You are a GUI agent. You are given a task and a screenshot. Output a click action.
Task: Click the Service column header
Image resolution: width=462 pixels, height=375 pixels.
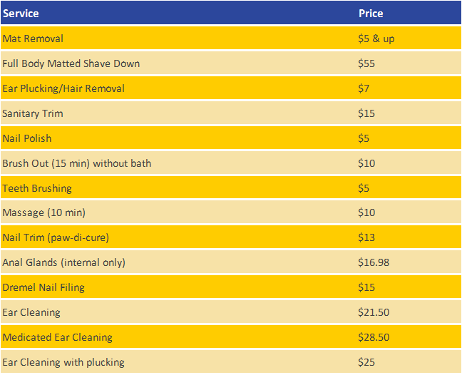pos(21,14)
